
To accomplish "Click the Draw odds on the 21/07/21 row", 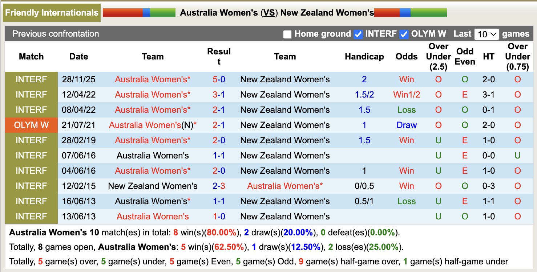I will (x=406, y=125).
